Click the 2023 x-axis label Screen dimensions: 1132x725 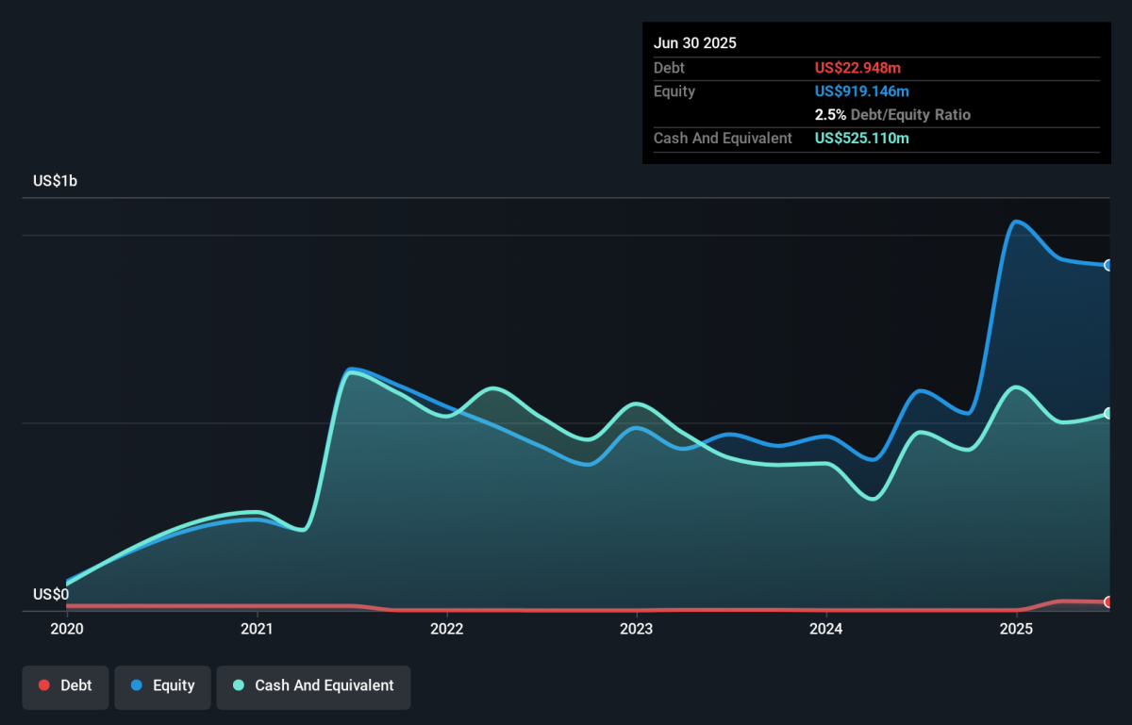point(637,629)
